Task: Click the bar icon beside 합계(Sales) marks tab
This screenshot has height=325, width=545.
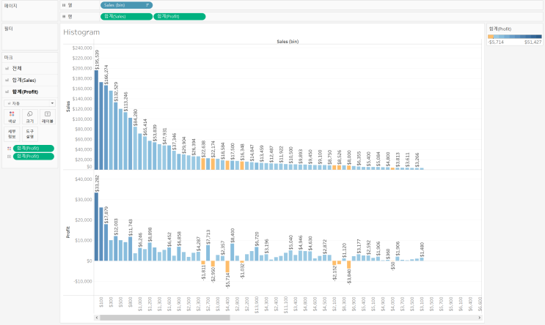Action: pyautogui.click(x=7, y=80)
